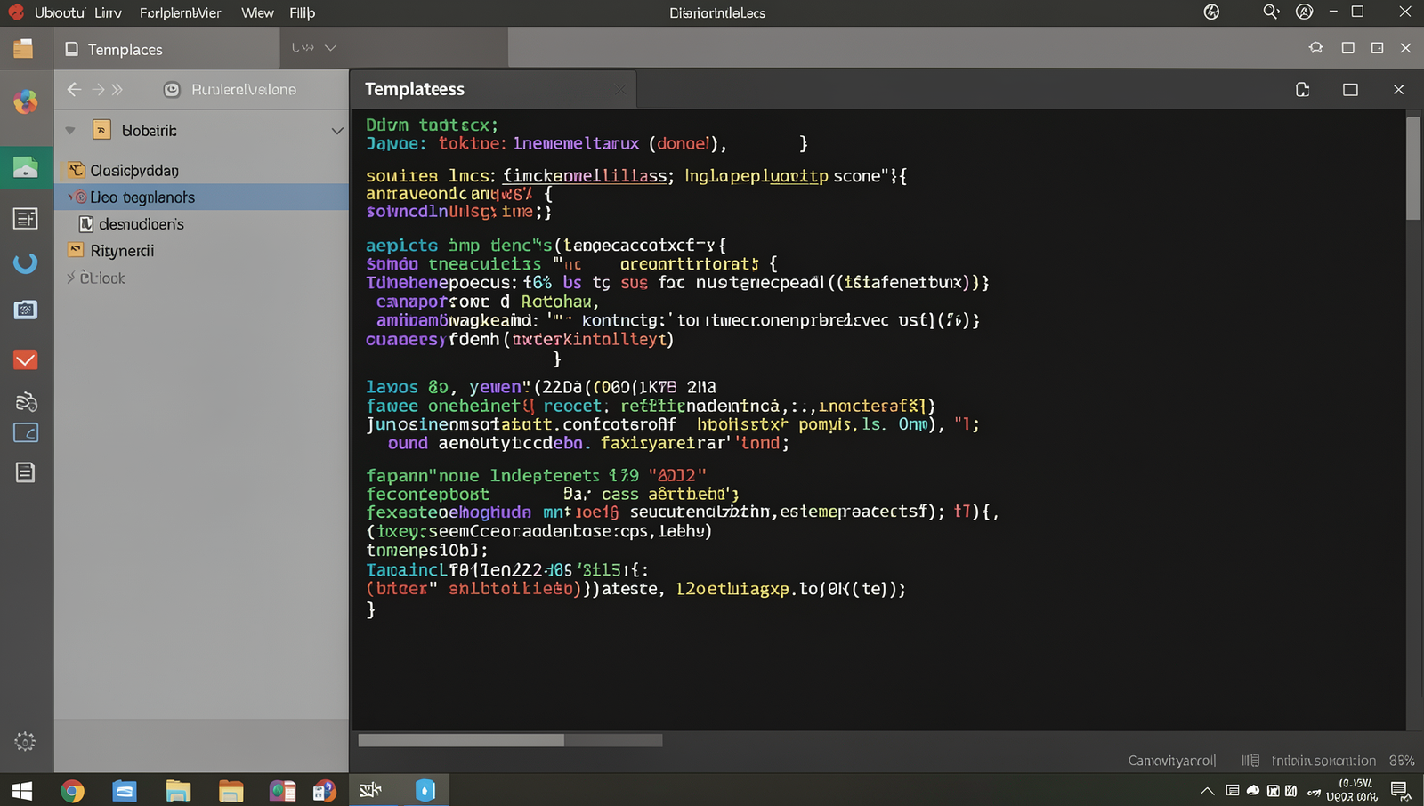The height and width of the screenshot is (806, 1424).
Task: Click the magnifier search icon in title bar
Action: coord(1271,12)
